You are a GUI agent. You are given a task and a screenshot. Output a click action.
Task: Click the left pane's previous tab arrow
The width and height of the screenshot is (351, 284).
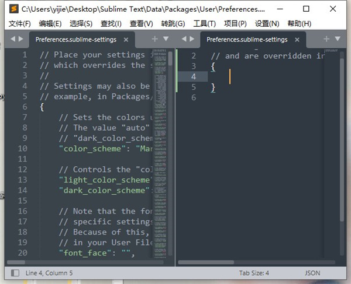(14, 39)
